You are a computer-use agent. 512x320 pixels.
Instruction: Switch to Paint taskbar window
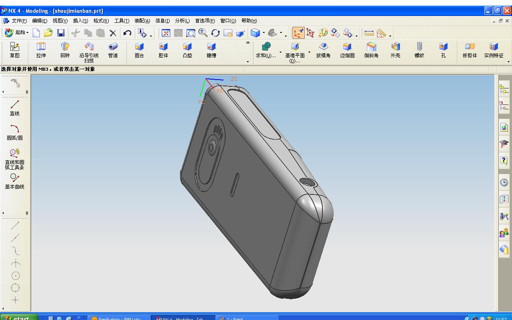point(247,318)
